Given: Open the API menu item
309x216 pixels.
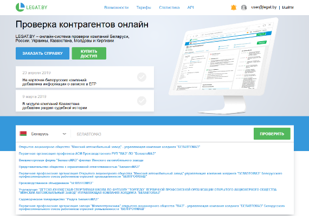Looking at the screenshot, I should coord(190,8).
